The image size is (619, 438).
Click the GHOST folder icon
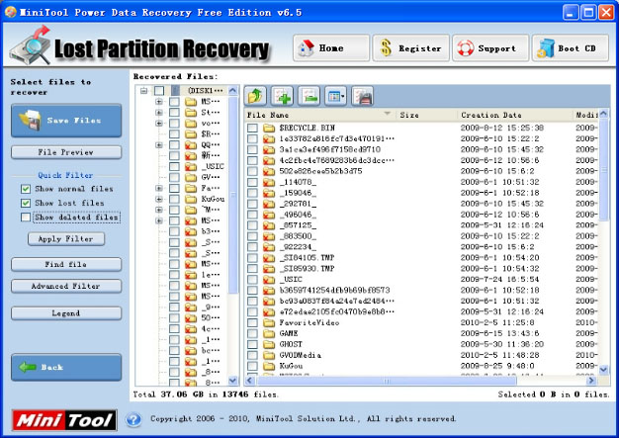269,344
